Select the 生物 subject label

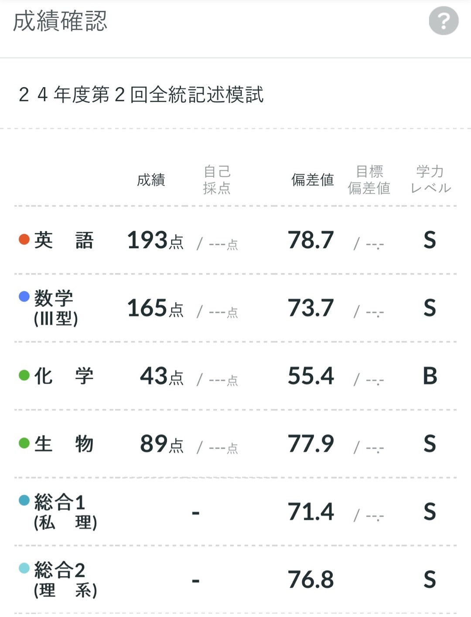(x=64, y=444)
